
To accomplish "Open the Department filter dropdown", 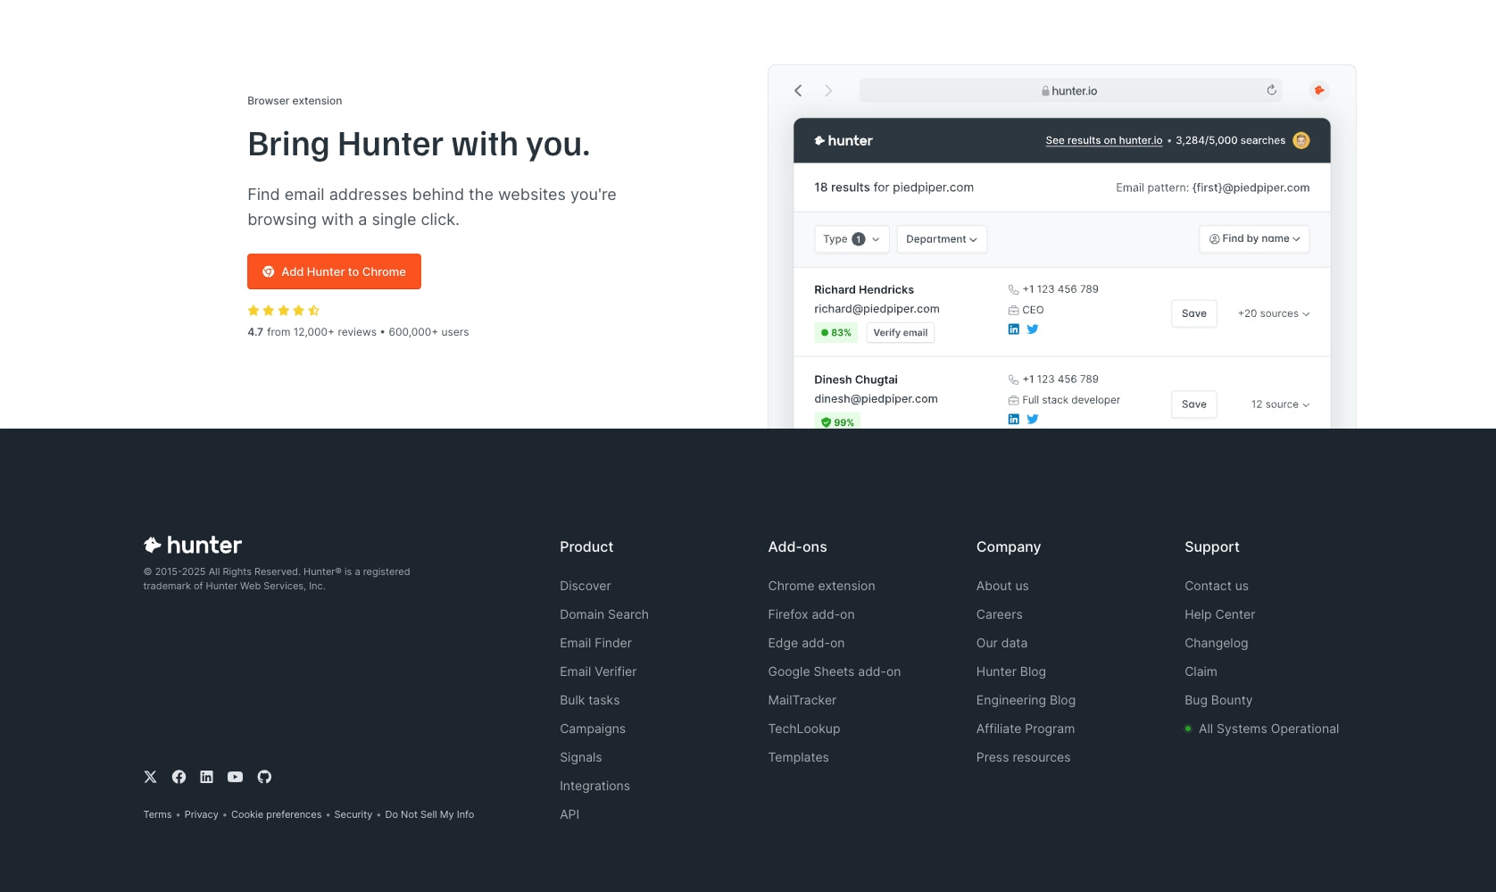I will click(x=942, y=239).
